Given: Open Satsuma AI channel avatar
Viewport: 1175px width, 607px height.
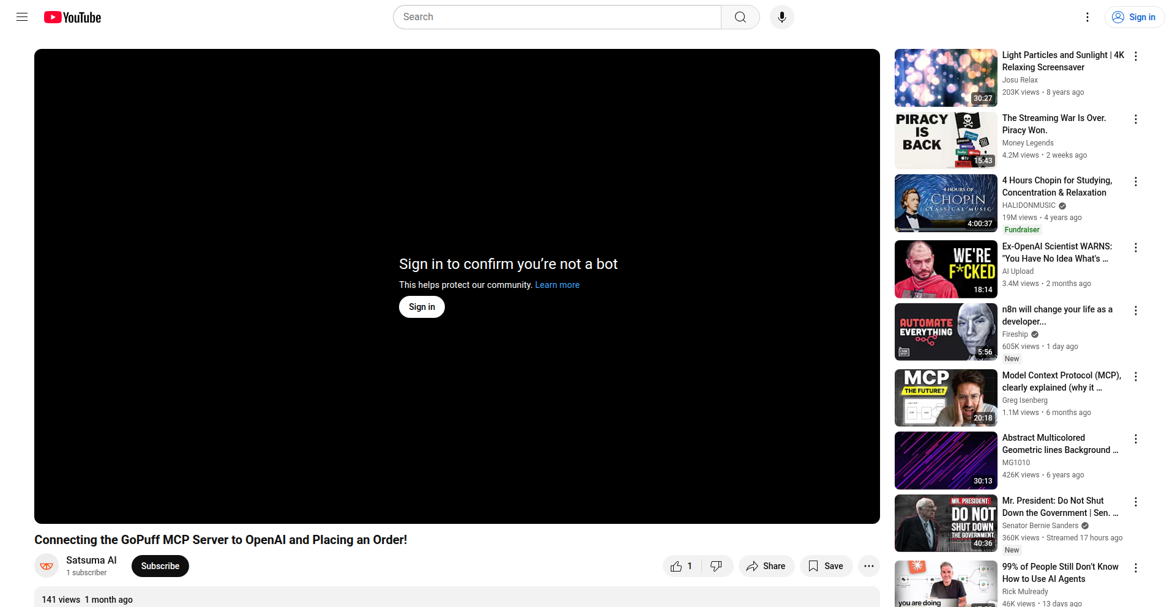Looking at the screenshot, I should [47, 566].
